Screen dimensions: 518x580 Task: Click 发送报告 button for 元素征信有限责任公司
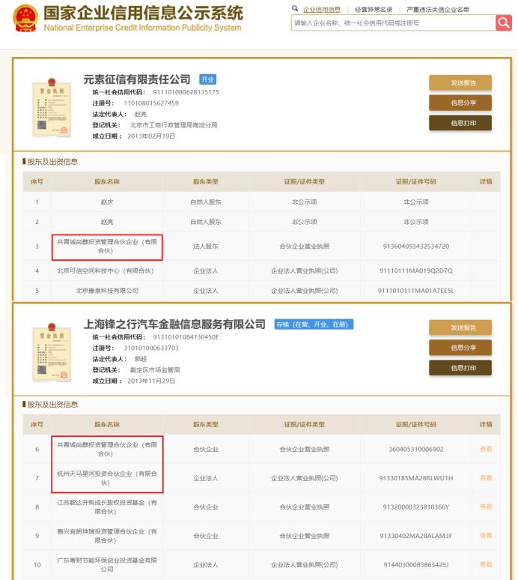click(x=460, y=83)
